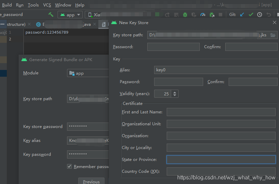
Task: Open the Build menu
Action: coord(7,5)
